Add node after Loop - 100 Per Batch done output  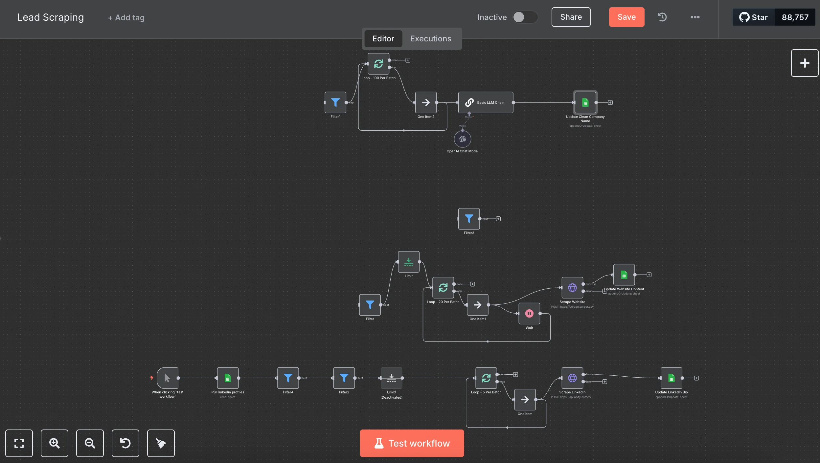point(408,60)
